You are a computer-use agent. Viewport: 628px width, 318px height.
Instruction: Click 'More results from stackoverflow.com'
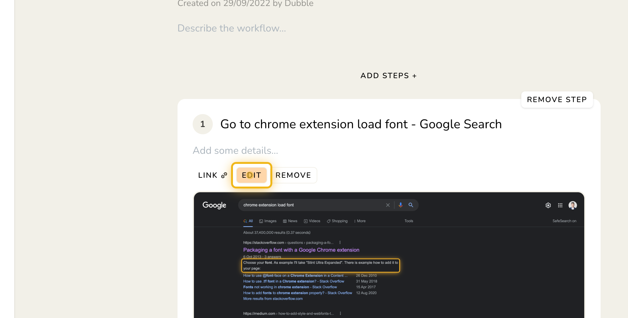click(273, 299)
